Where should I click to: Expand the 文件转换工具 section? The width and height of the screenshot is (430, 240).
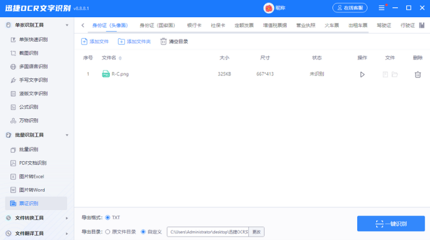click(x=67, y=218)
